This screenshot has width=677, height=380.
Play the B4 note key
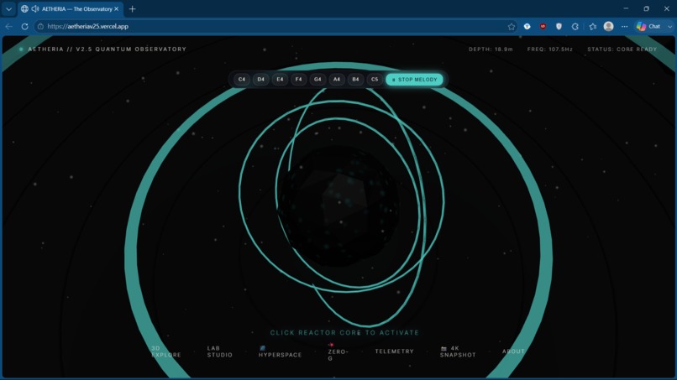[355, 80]
